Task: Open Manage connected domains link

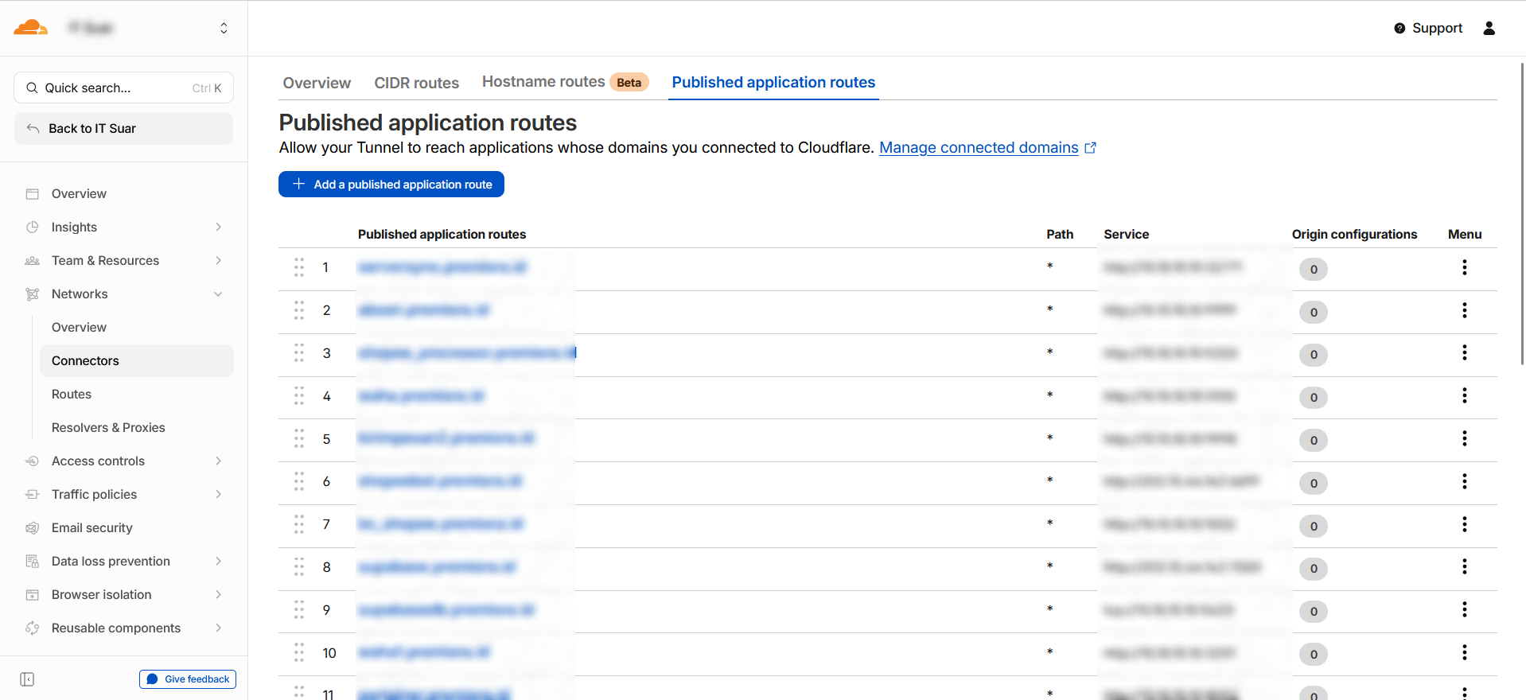Action: point(987,147)
